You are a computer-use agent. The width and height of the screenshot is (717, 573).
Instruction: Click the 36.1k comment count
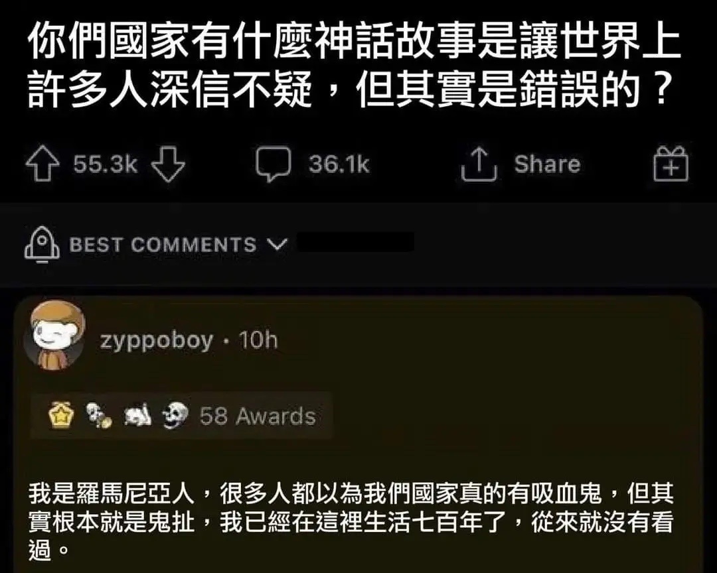coord(339,164)
